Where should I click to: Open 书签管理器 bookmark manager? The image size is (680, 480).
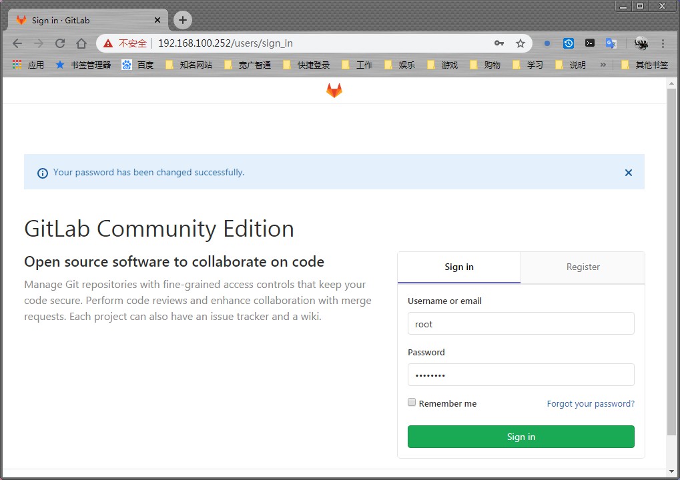(83, 65)
